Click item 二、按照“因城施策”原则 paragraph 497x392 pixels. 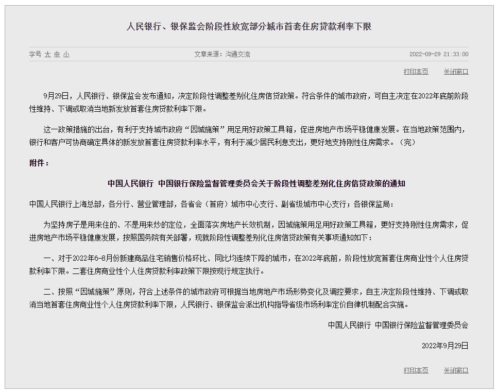249,298
